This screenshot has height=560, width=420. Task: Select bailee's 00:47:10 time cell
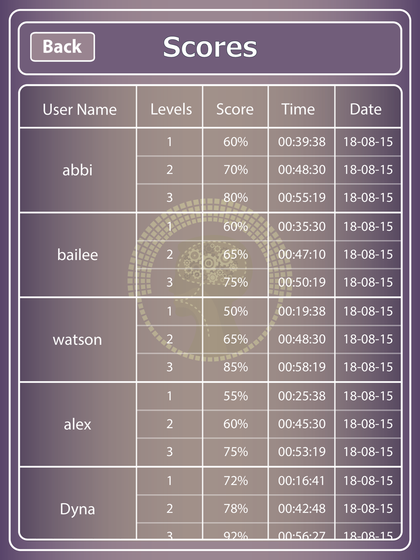[302, 254]
